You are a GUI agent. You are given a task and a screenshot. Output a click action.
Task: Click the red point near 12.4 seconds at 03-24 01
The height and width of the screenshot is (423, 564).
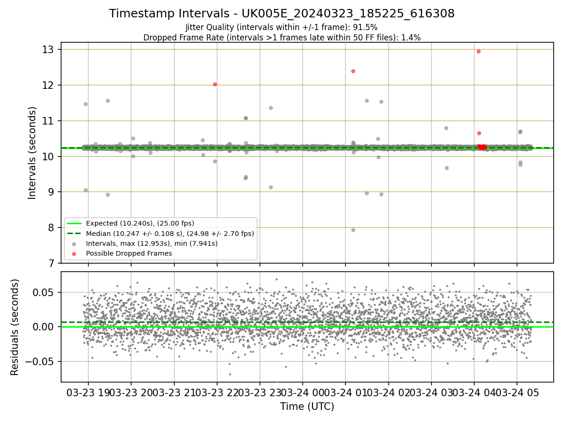353,71
